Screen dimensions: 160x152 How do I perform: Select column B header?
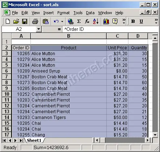pos(69,36)
